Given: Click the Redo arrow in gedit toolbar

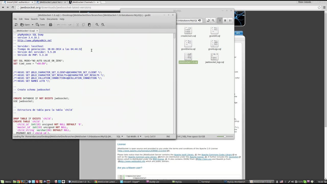Looking at the screenshot, I should click(x=70, y=25).
